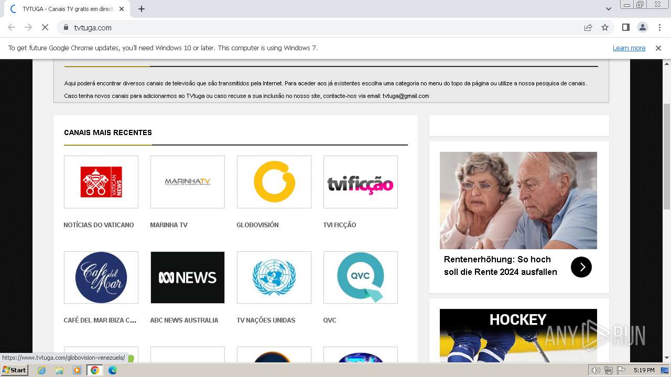Open the TVI Ficção channel logo
The image size is (671, 377).
361,182
